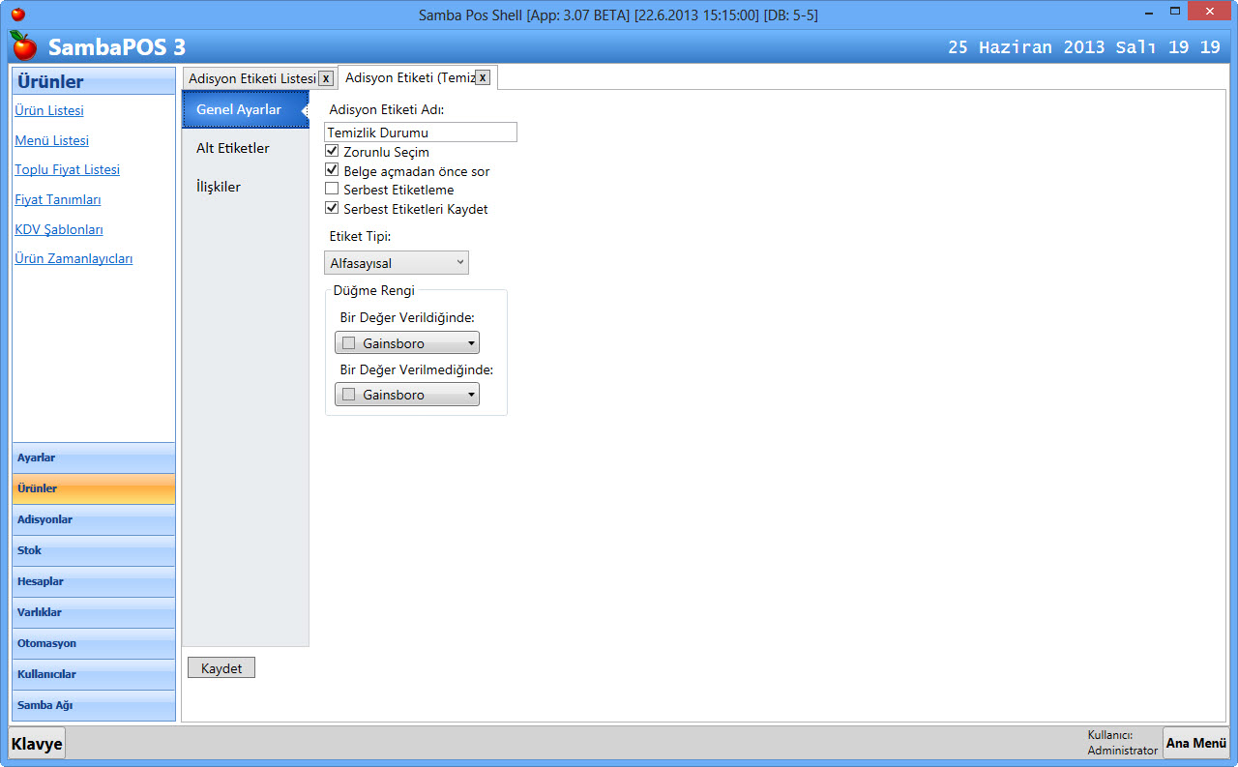The image size is (1238, 767).
Task: Close the Adisyon Etiketi Listesi tab
Action: point(326,78)
